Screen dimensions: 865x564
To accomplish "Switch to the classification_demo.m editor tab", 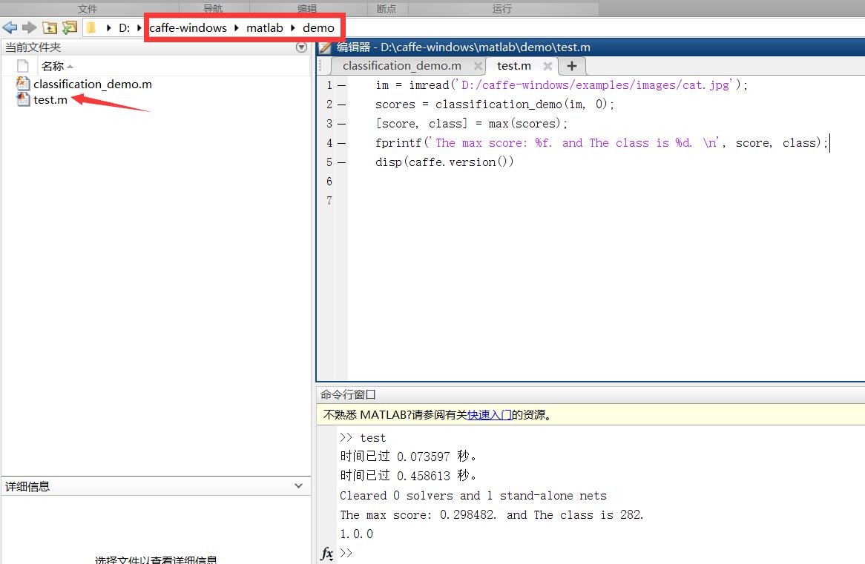I will [x=403, y=65].
